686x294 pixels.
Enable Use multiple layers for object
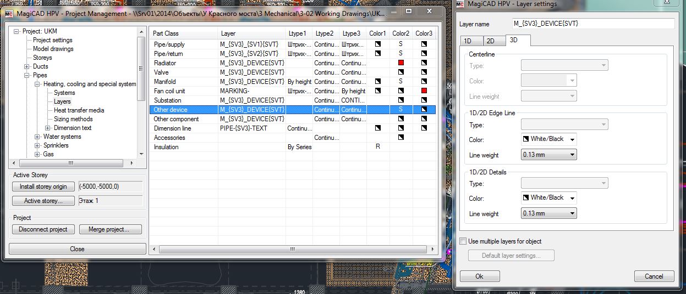pyautogui.click(x=463, y=241)
